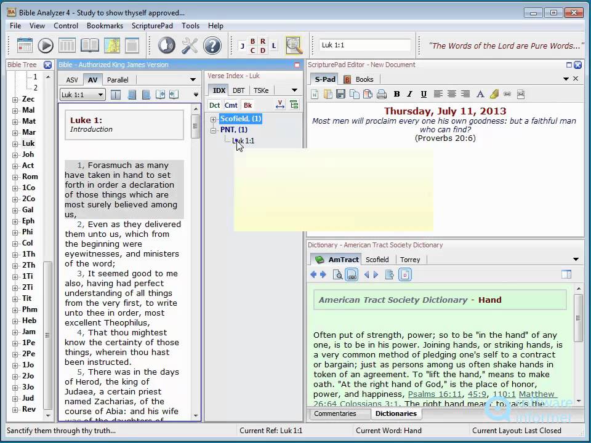This screenshot has width=591, height=443.
Task: Click the speaking head audio icon
Action: point(166,45)
